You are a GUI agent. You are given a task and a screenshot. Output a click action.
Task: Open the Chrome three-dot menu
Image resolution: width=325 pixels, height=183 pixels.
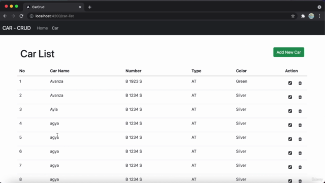(x=319, y=16)
